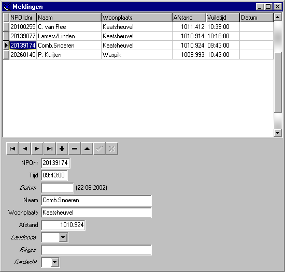
Task: Go to first record in navigator
Action: (12, 149)
